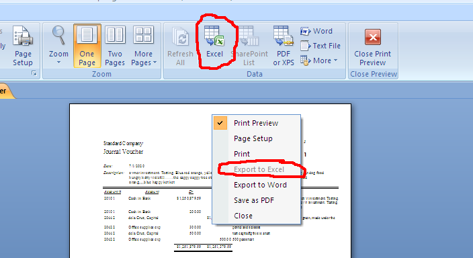Screen dimensions: 473x258
Task: Open the More Pages dropdown
Action: (144, 46)
